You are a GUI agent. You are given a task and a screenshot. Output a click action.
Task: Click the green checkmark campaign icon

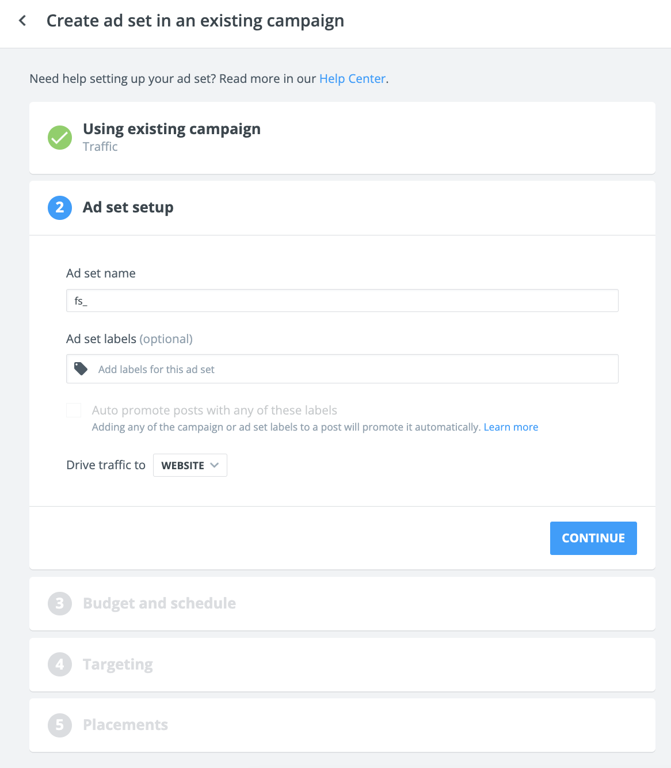point(60,138)
